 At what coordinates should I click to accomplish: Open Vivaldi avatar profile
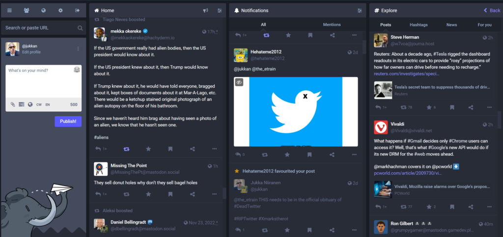click(381, 127)
